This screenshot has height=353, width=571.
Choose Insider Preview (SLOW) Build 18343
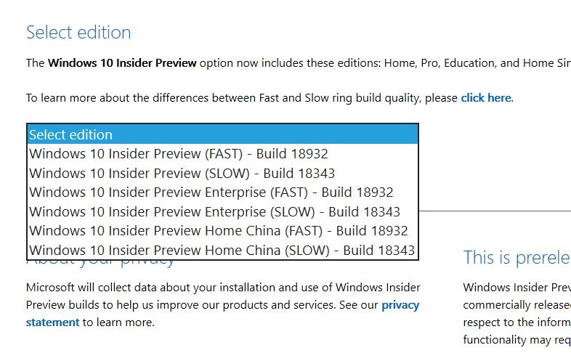(x=182, y=173)
